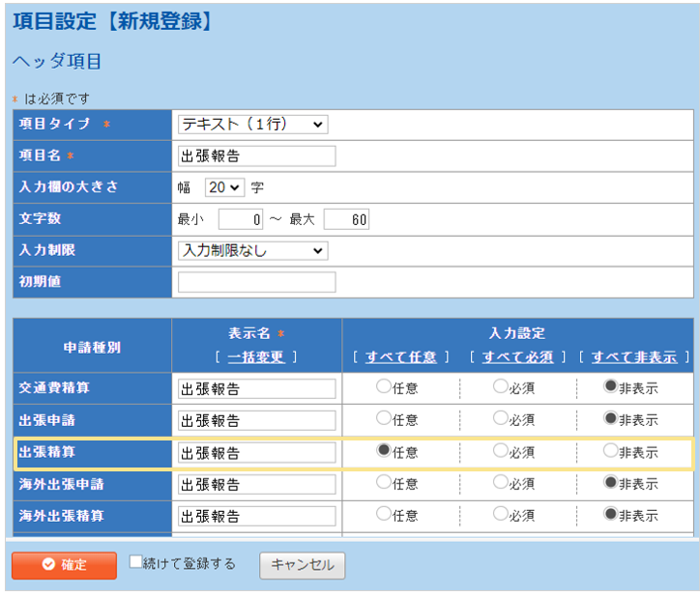
Task: Click the 一括変更 link
Action: [x=256, y=357]
